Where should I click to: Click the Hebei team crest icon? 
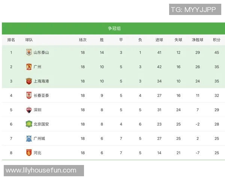tap(29, 153)
